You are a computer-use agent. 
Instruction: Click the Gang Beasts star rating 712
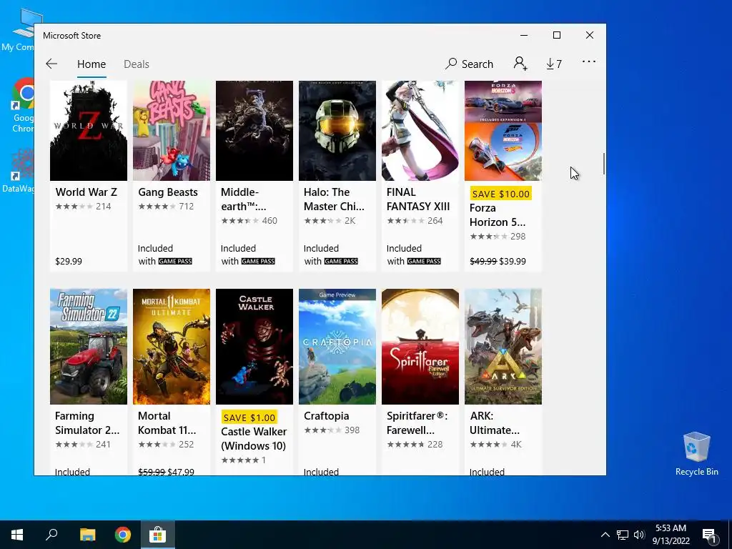(x=166, y=207)
